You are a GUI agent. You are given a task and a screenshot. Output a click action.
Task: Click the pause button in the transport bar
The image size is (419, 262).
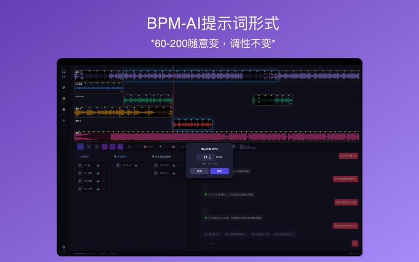[x=81, y=147]
